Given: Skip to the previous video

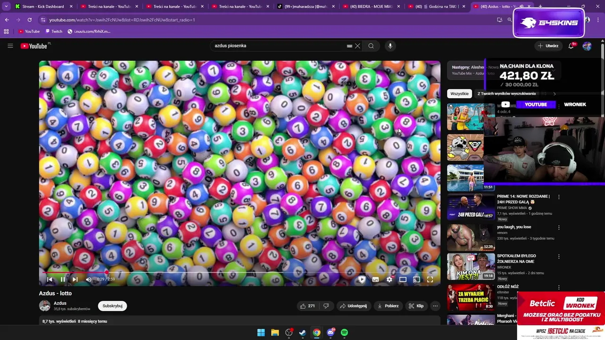Looking at the screenshot, I should tap(50, 280).
